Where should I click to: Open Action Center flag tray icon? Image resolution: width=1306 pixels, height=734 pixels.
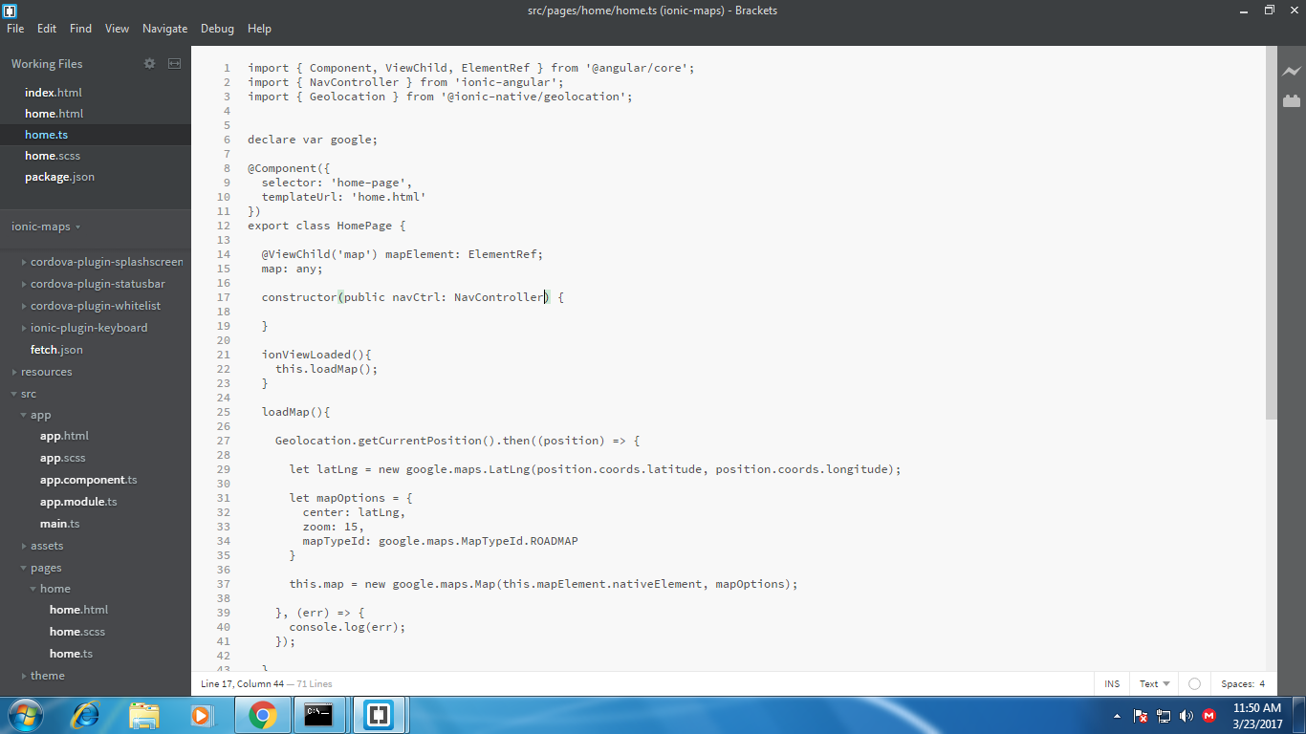tap(1140, 716)
